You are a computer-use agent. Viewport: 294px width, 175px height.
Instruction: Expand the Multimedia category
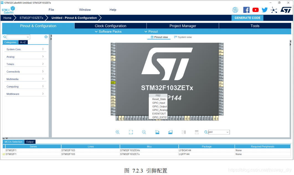pos(25,79)
